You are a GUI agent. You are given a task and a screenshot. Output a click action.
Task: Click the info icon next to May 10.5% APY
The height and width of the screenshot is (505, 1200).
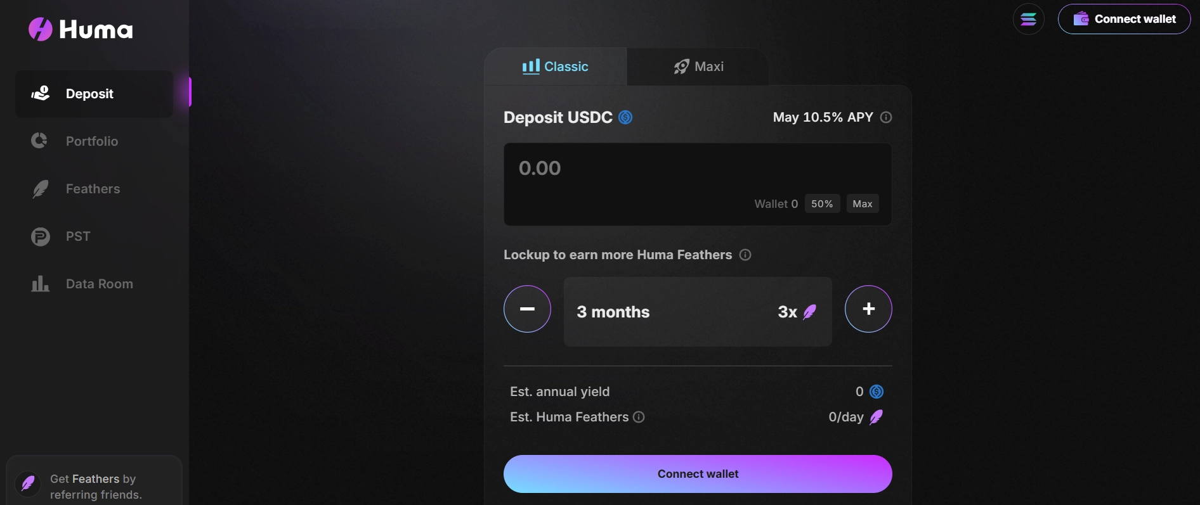pyautogui.click(x=886, y=117)
